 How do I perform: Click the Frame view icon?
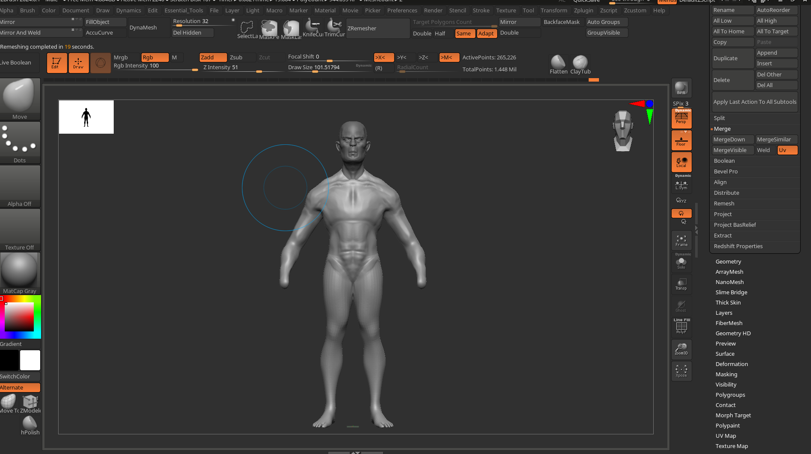pyautogui.click(x=681, y=241)
